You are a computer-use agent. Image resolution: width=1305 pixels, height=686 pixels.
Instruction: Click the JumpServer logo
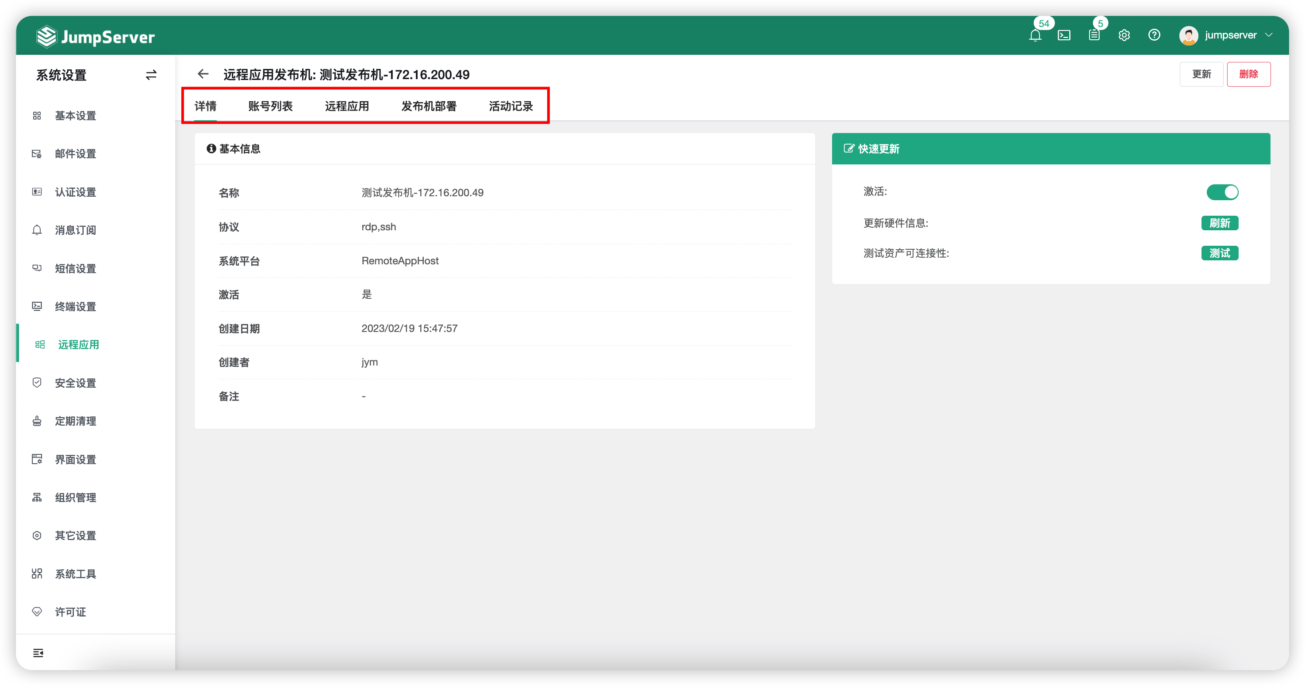(95, 35)
